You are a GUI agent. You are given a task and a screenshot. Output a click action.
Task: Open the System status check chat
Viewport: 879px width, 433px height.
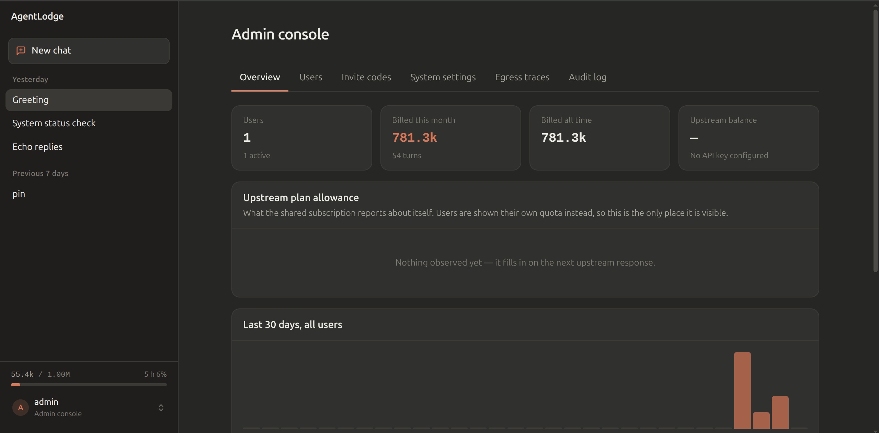tap(89, 123)
